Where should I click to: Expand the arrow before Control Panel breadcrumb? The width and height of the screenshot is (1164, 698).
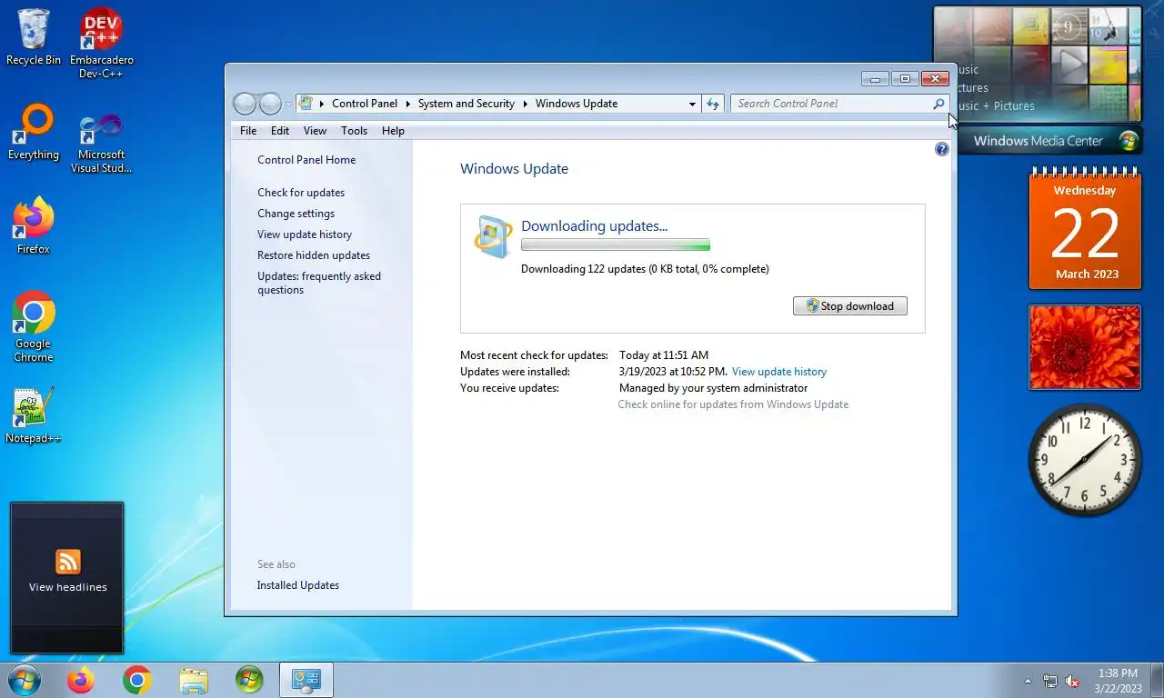coord(322,104)
